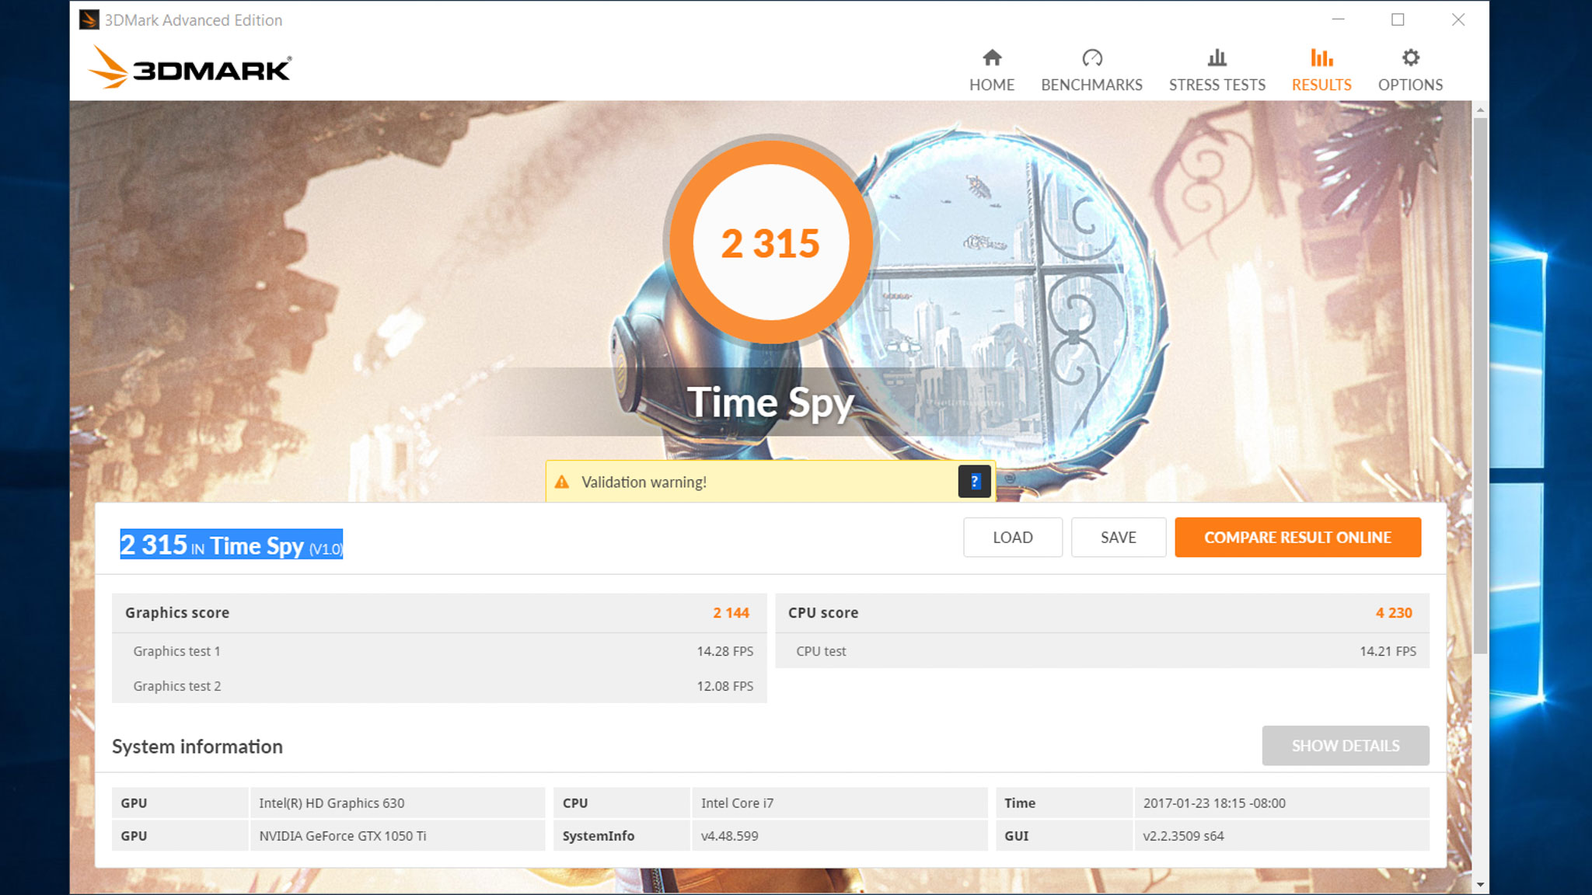Click COMPARE RESULT ONLINE button
The width and height of the screenshot is (1592, 895).
click(1298, 538)
